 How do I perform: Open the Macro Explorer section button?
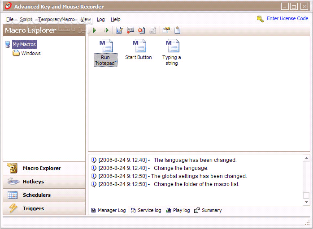pyautogui.click(x=44, y=169)
